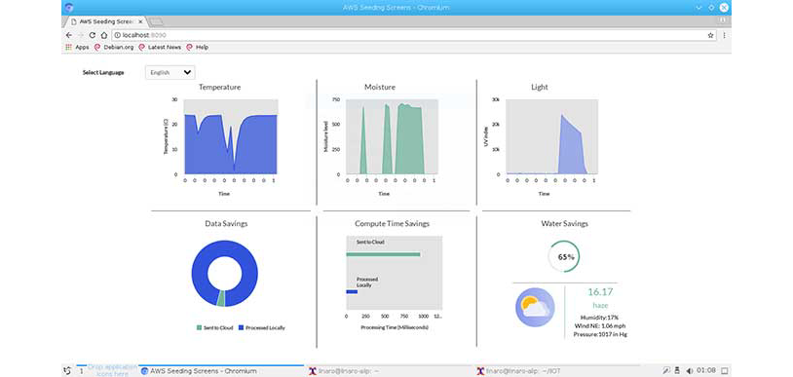Open a new browser tab
The height and width of the screenshot is (377, 793).
(x=156, y=21)
